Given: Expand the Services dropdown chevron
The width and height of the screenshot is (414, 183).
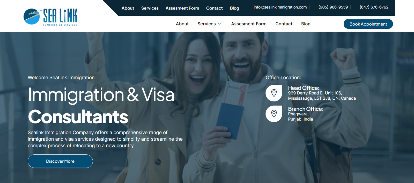Looking at the screenshot, I should (x=219, y=24).
